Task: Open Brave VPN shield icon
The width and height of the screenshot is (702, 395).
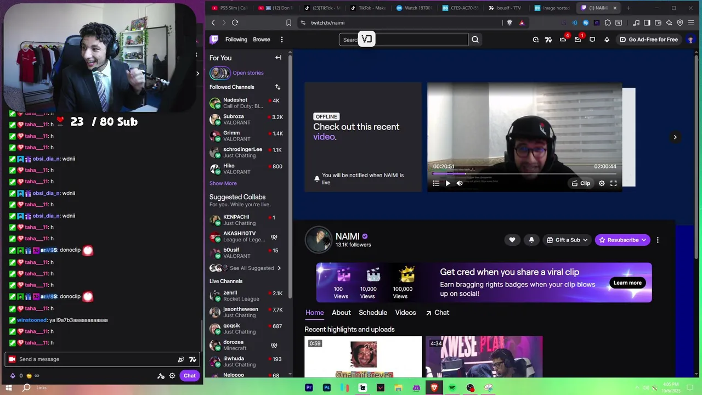Action: pos(680,22)
